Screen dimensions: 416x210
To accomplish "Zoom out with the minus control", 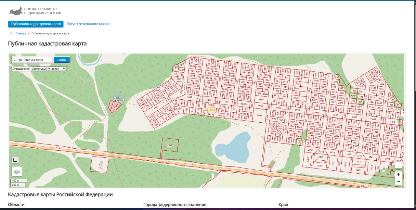I will point(398,181).
